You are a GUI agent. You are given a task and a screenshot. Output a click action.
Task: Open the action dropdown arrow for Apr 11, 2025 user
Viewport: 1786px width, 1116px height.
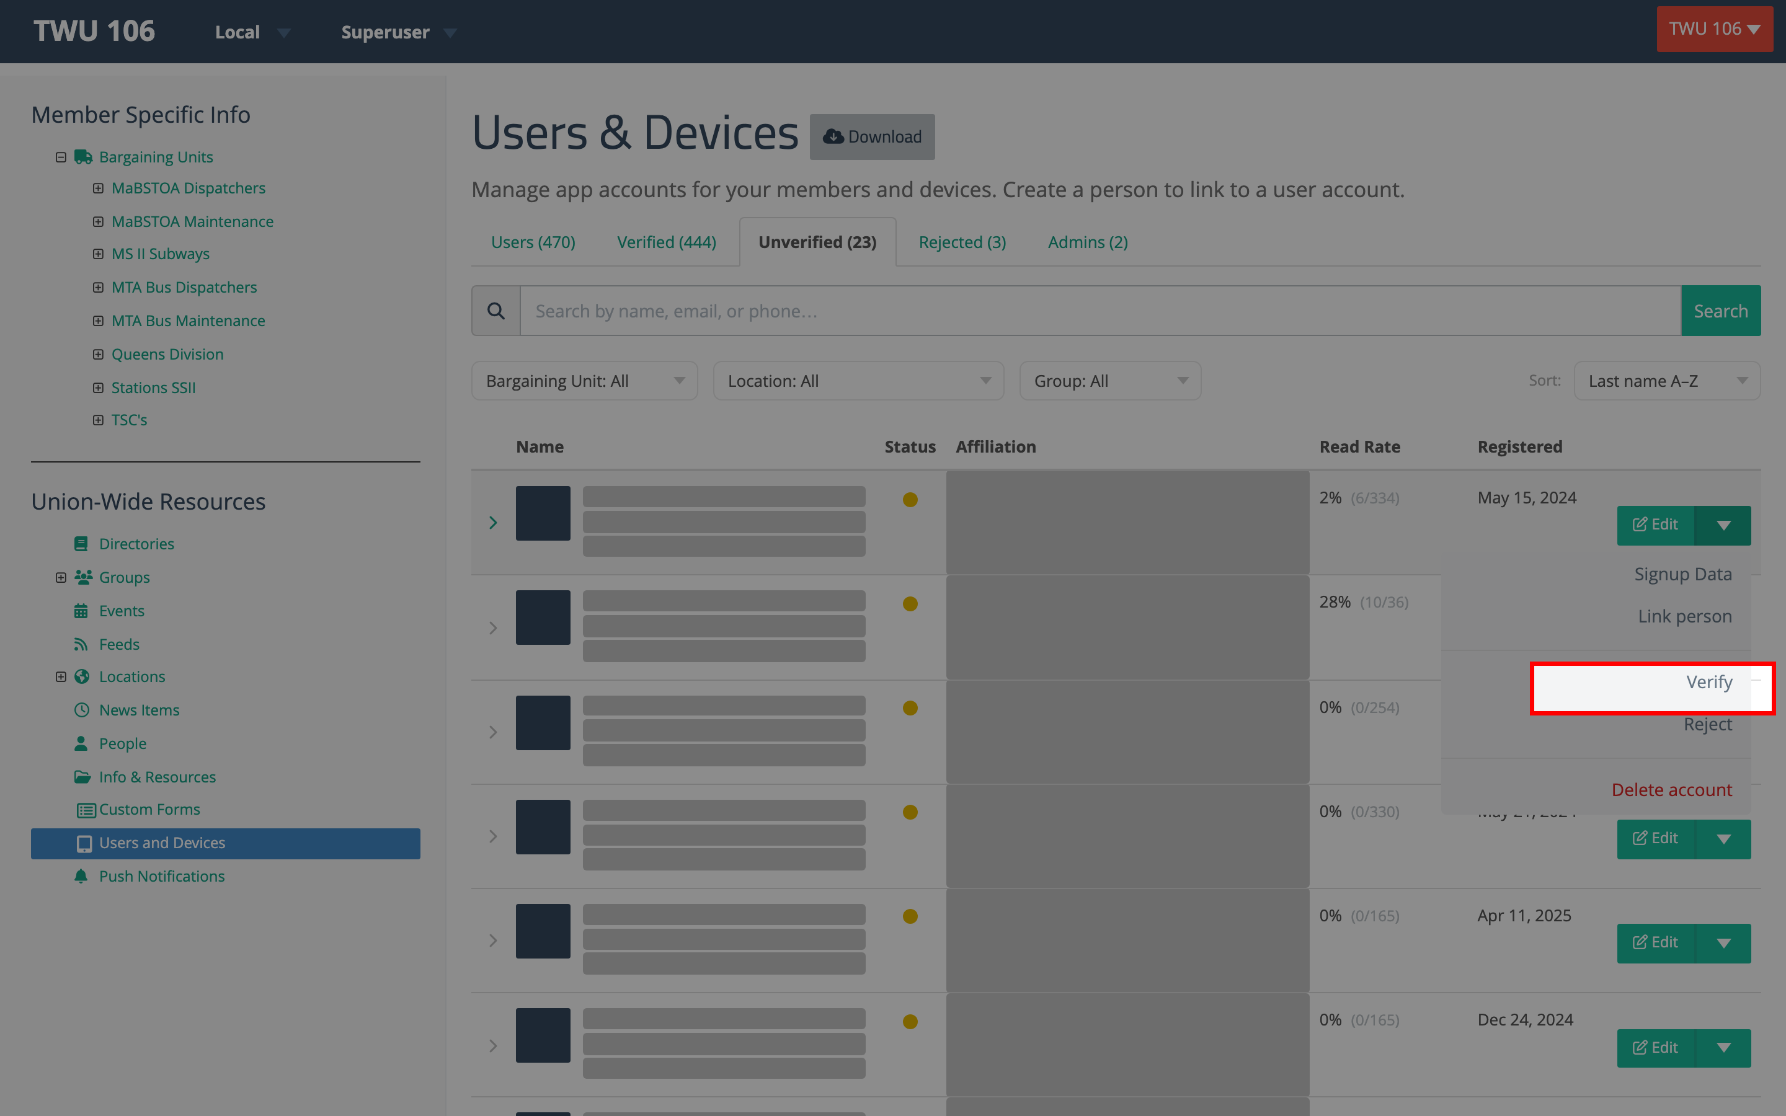[1723, 943]
